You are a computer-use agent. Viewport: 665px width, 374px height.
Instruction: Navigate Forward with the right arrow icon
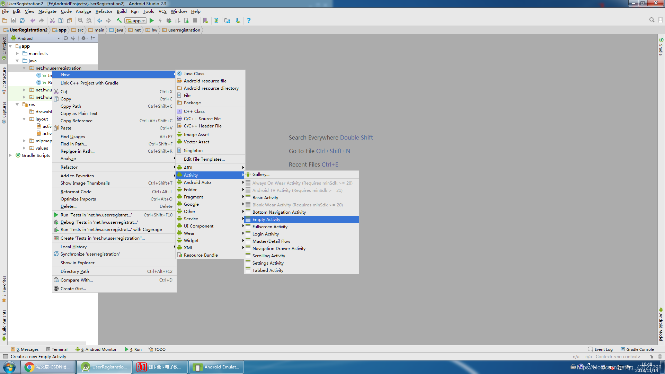click(108, 20)
